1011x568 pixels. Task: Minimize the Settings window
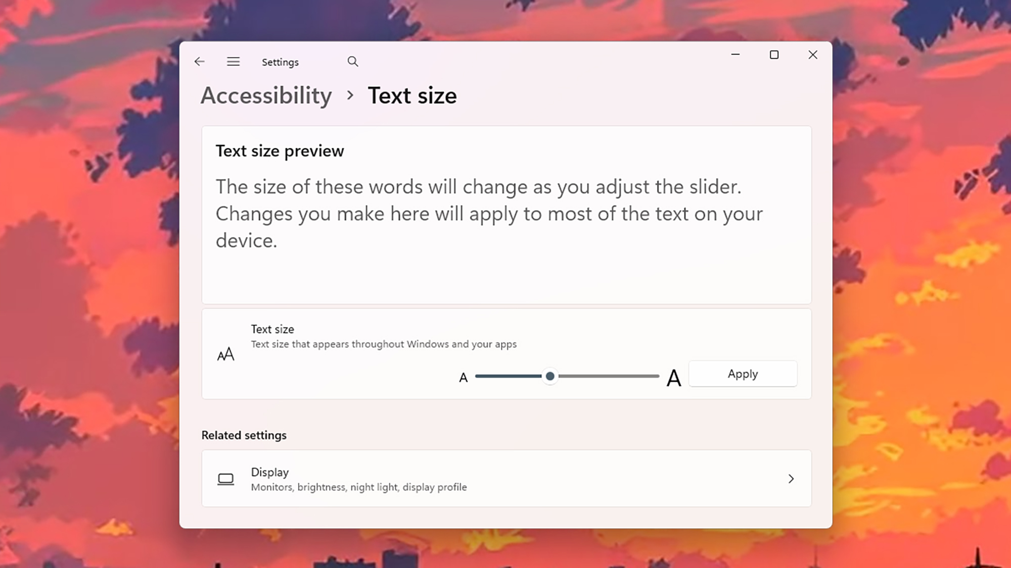[736, 55]
